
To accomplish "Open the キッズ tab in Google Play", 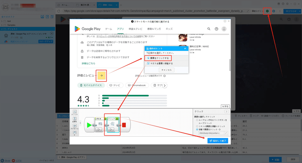I will (x=169, y=29).
